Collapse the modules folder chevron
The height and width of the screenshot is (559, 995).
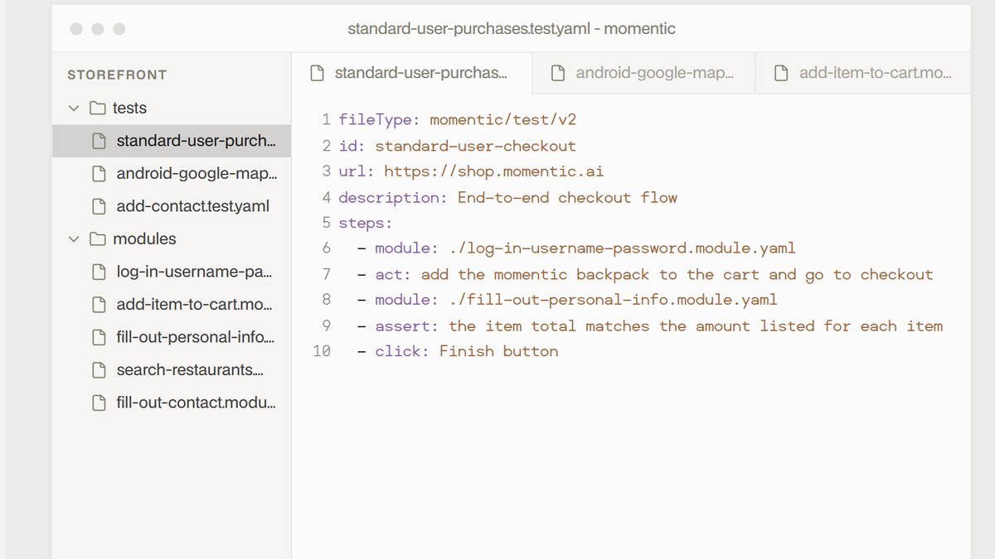(x=74, y=239)
